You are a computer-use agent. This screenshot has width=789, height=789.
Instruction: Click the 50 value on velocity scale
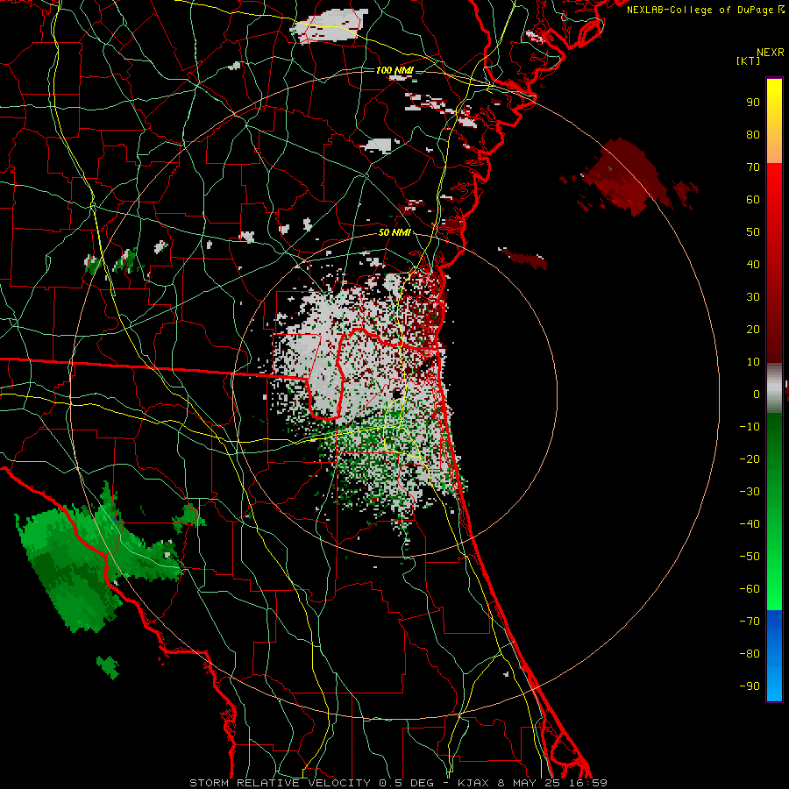[753, 232]
